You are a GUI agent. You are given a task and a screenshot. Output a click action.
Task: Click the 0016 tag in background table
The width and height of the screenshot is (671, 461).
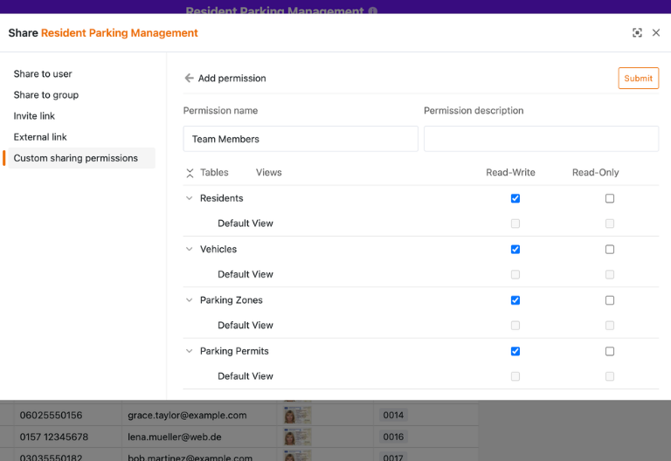(x=393, y=437)
